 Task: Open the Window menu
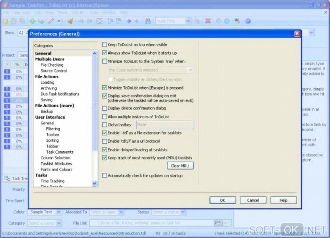(109, 12)
